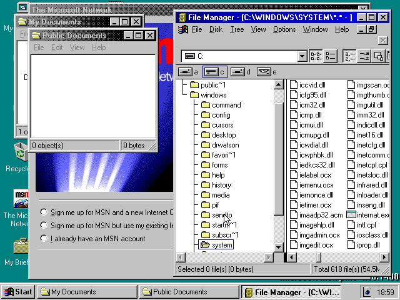
Task: Select iprop.dll file
Action: (364, 245)
